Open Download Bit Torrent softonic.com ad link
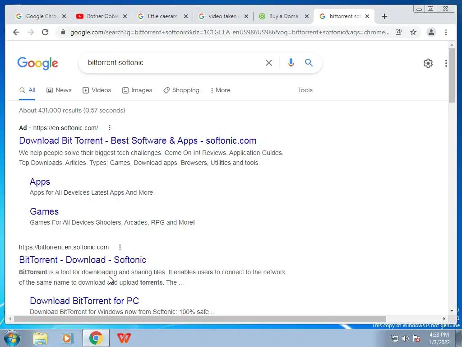This screenshot has height=347, width=462. 138,141
